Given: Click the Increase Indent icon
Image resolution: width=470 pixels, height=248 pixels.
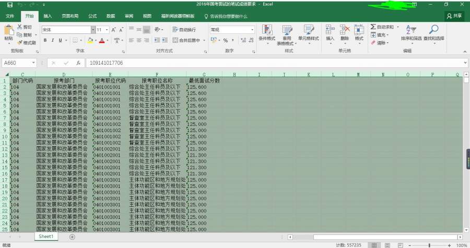Looking at the screenshot, I should coord(164,40).
